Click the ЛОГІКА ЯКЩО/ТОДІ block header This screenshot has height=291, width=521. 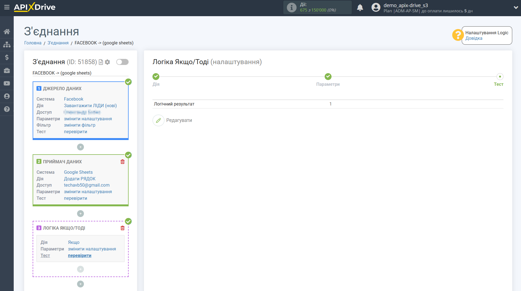tap(64, 228)
